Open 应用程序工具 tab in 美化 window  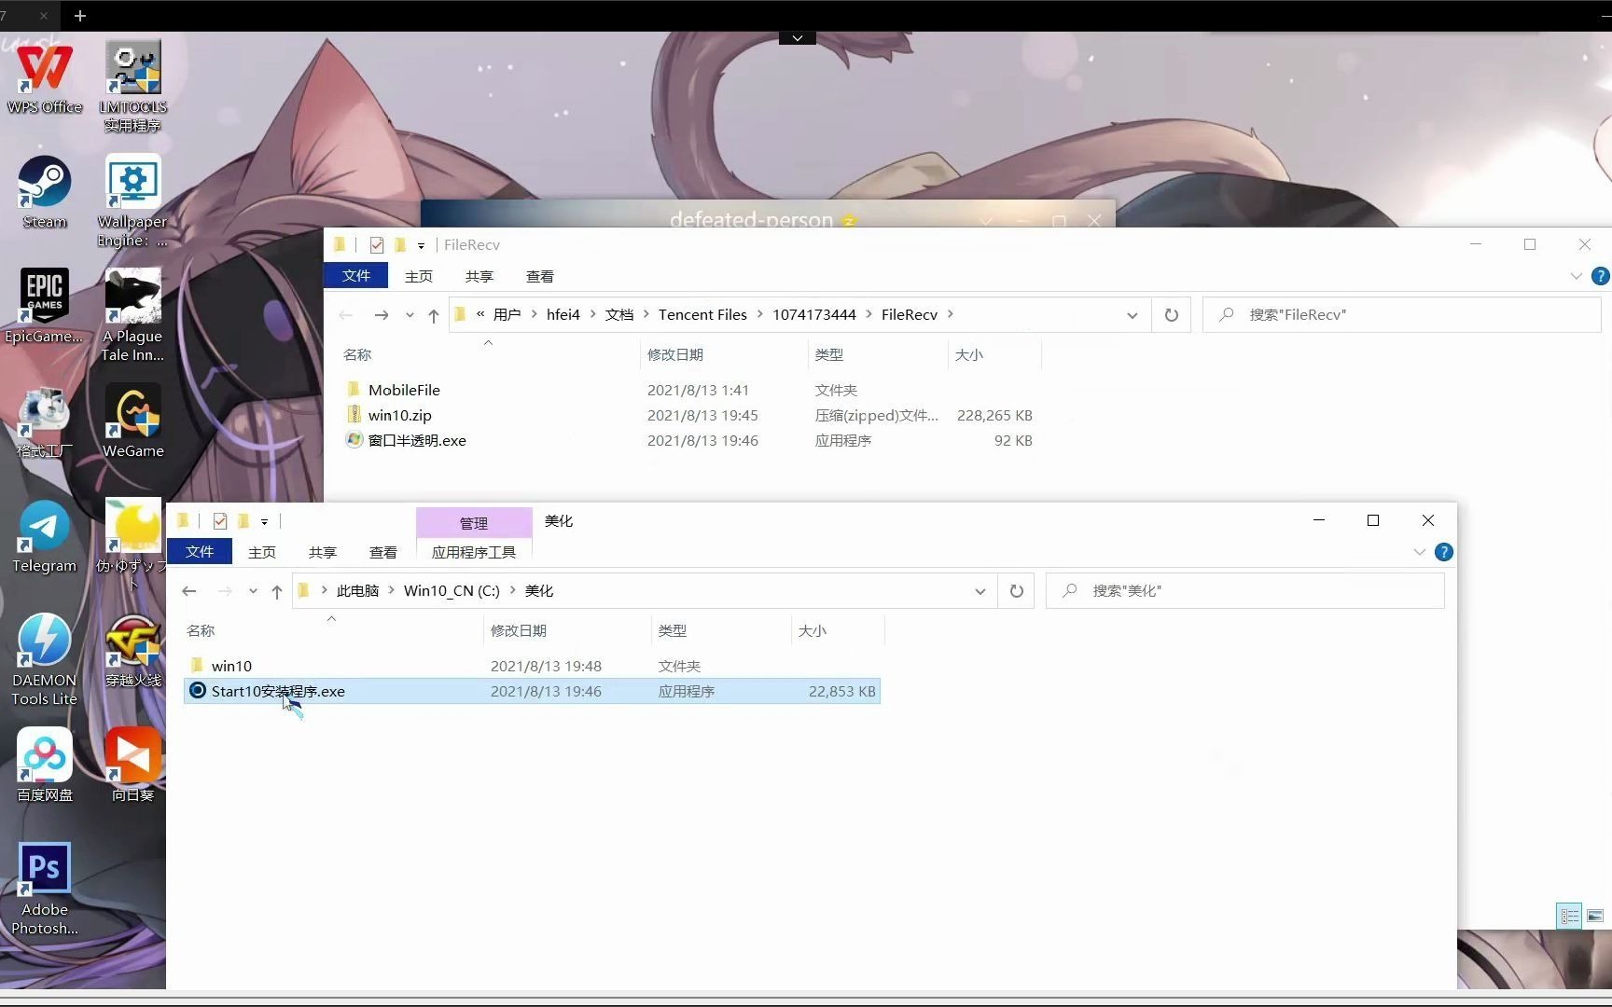[474, 552]
